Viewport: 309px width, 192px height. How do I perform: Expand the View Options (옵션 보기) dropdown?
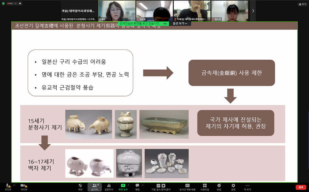(180, 23)
